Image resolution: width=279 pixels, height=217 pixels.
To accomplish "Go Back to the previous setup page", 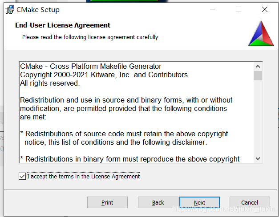I will coord(158,202).
